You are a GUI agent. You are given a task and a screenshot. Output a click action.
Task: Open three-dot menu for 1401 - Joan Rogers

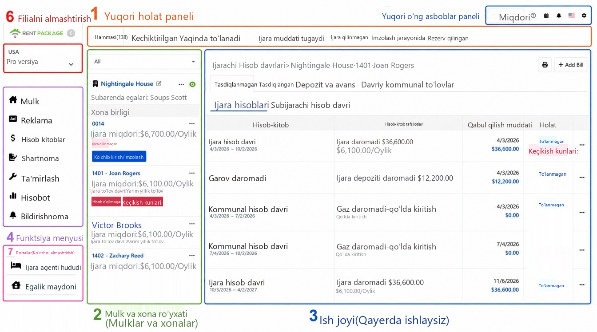click(192, 173)
